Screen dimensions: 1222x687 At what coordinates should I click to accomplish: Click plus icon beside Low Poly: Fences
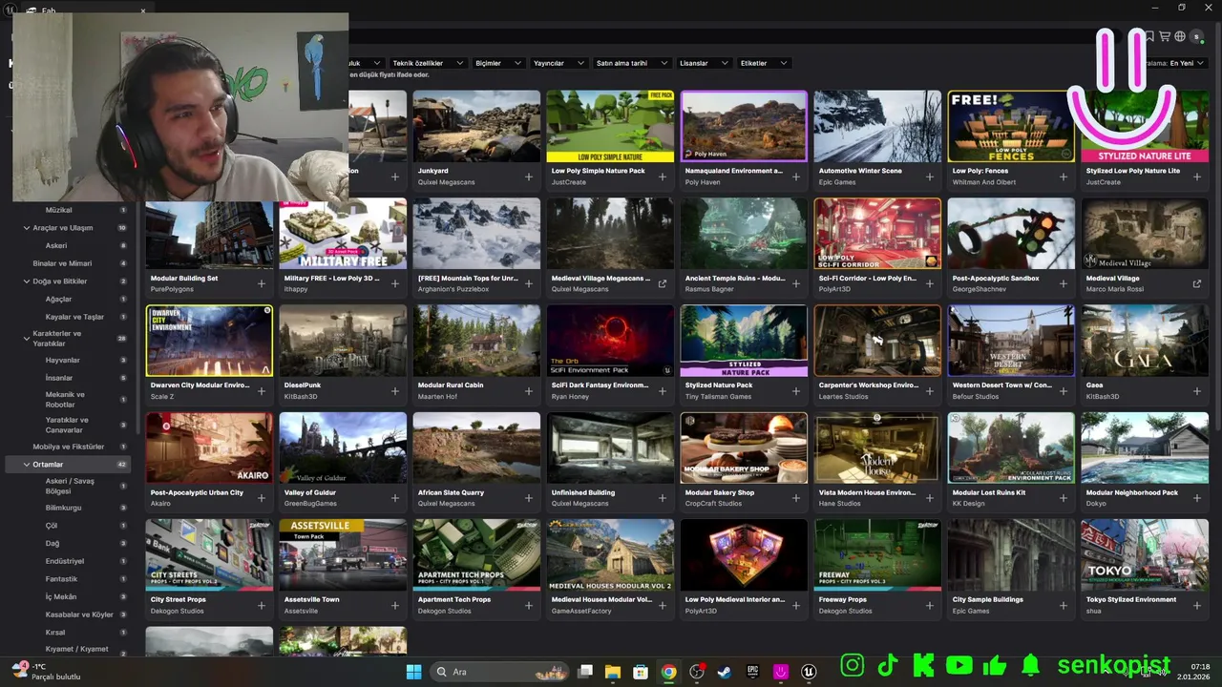point(1064,177)
